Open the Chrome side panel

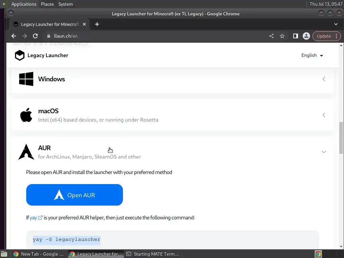(296, 36)
